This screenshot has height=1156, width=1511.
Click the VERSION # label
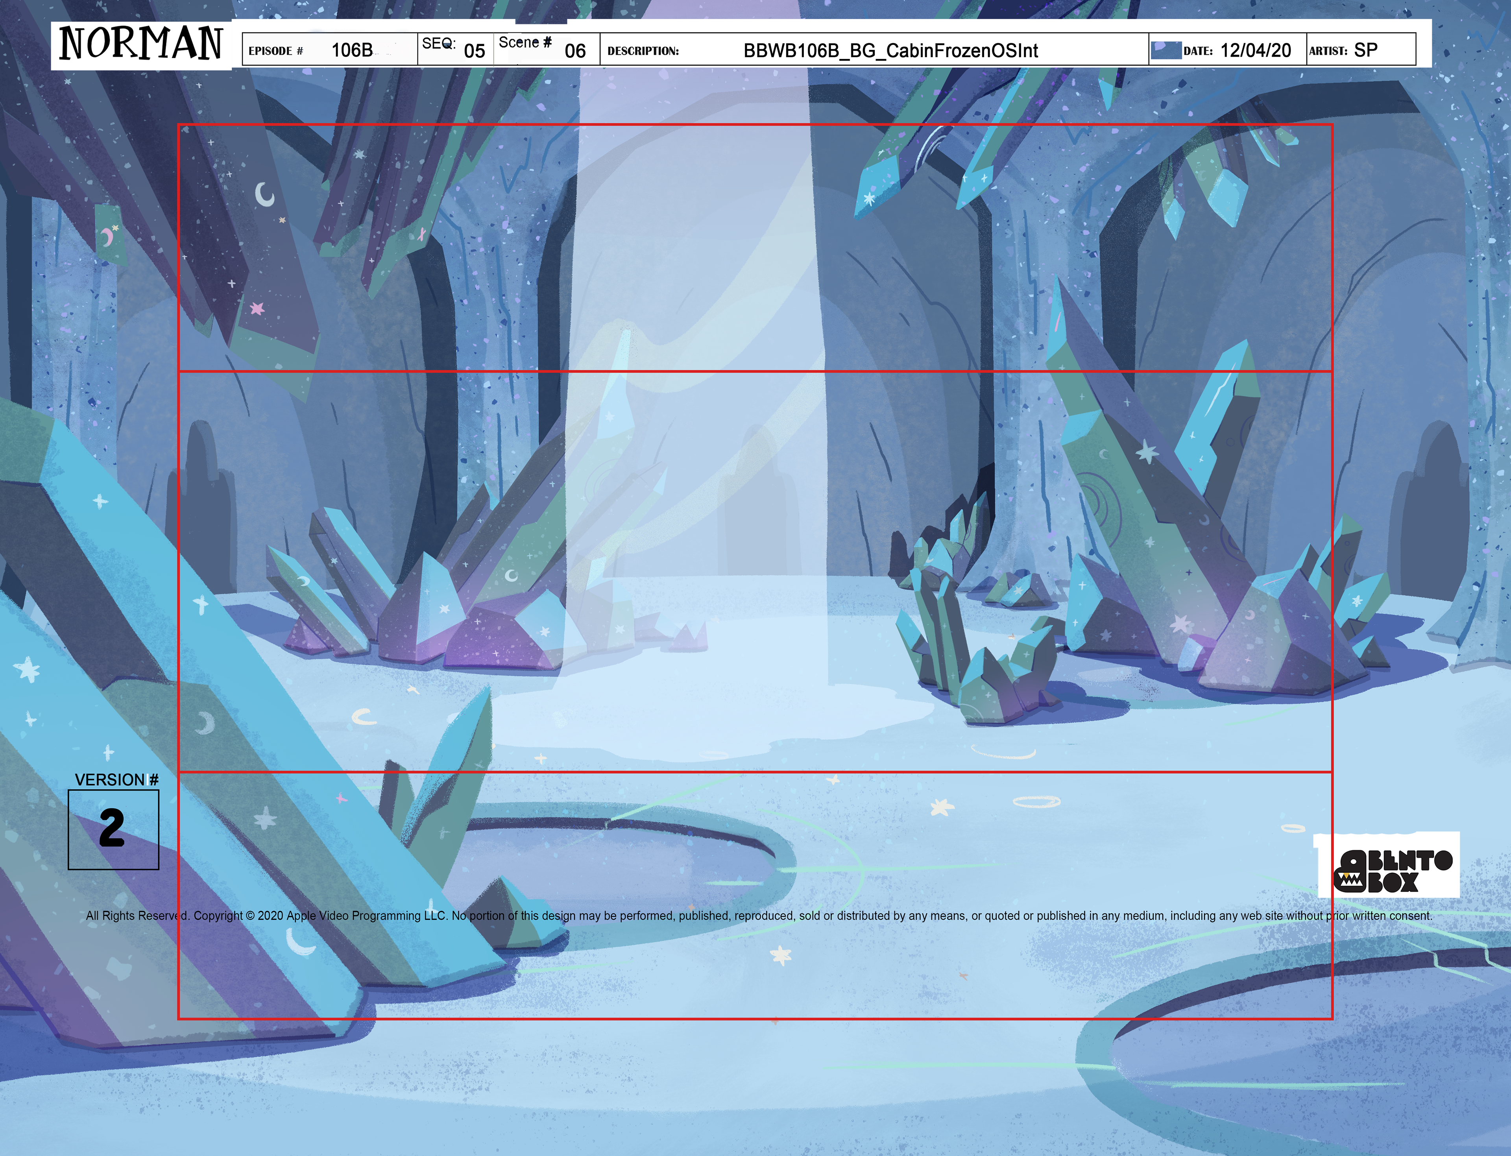point(116,779)
